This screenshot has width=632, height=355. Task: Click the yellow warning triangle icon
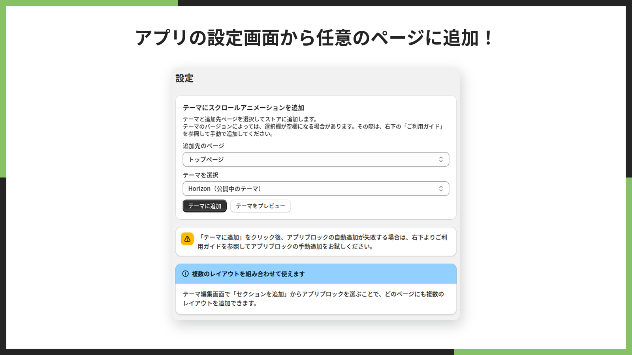pos(187,239)
